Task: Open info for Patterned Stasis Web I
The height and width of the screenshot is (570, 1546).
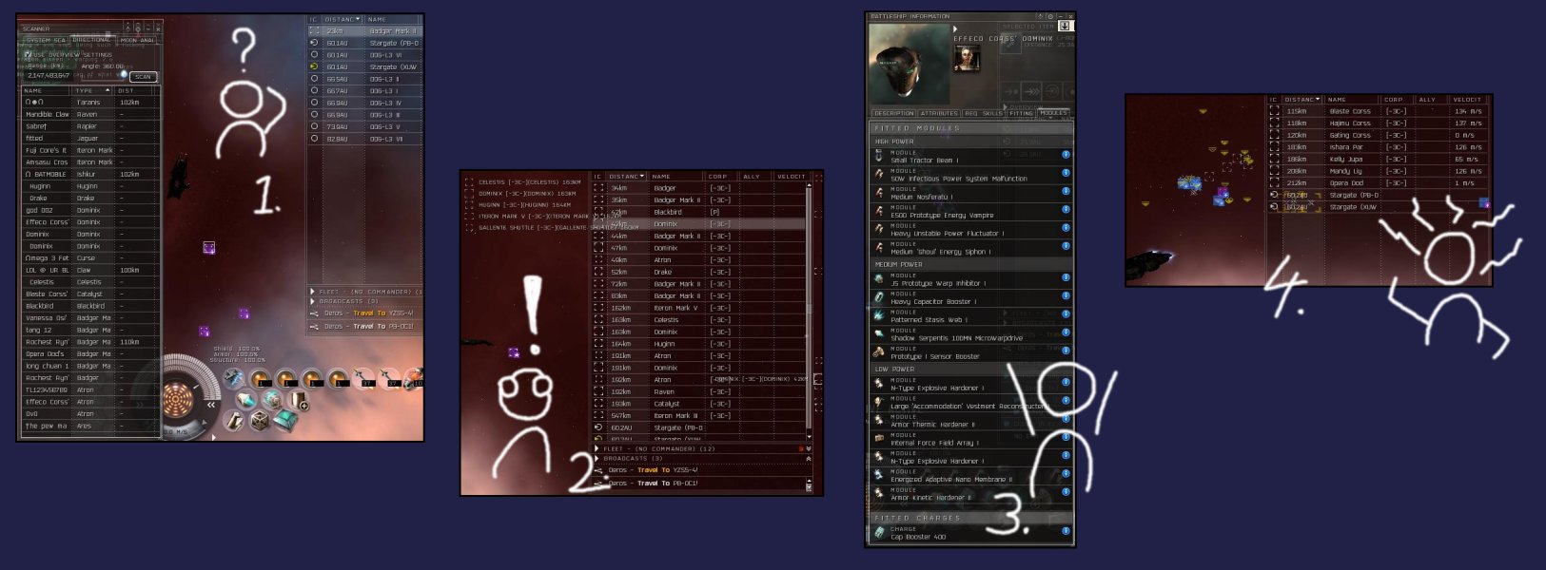Action: point(1066,313)
